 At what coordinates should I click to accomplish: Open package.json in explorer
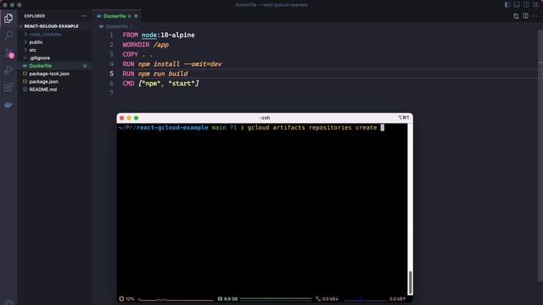point(43,81)
